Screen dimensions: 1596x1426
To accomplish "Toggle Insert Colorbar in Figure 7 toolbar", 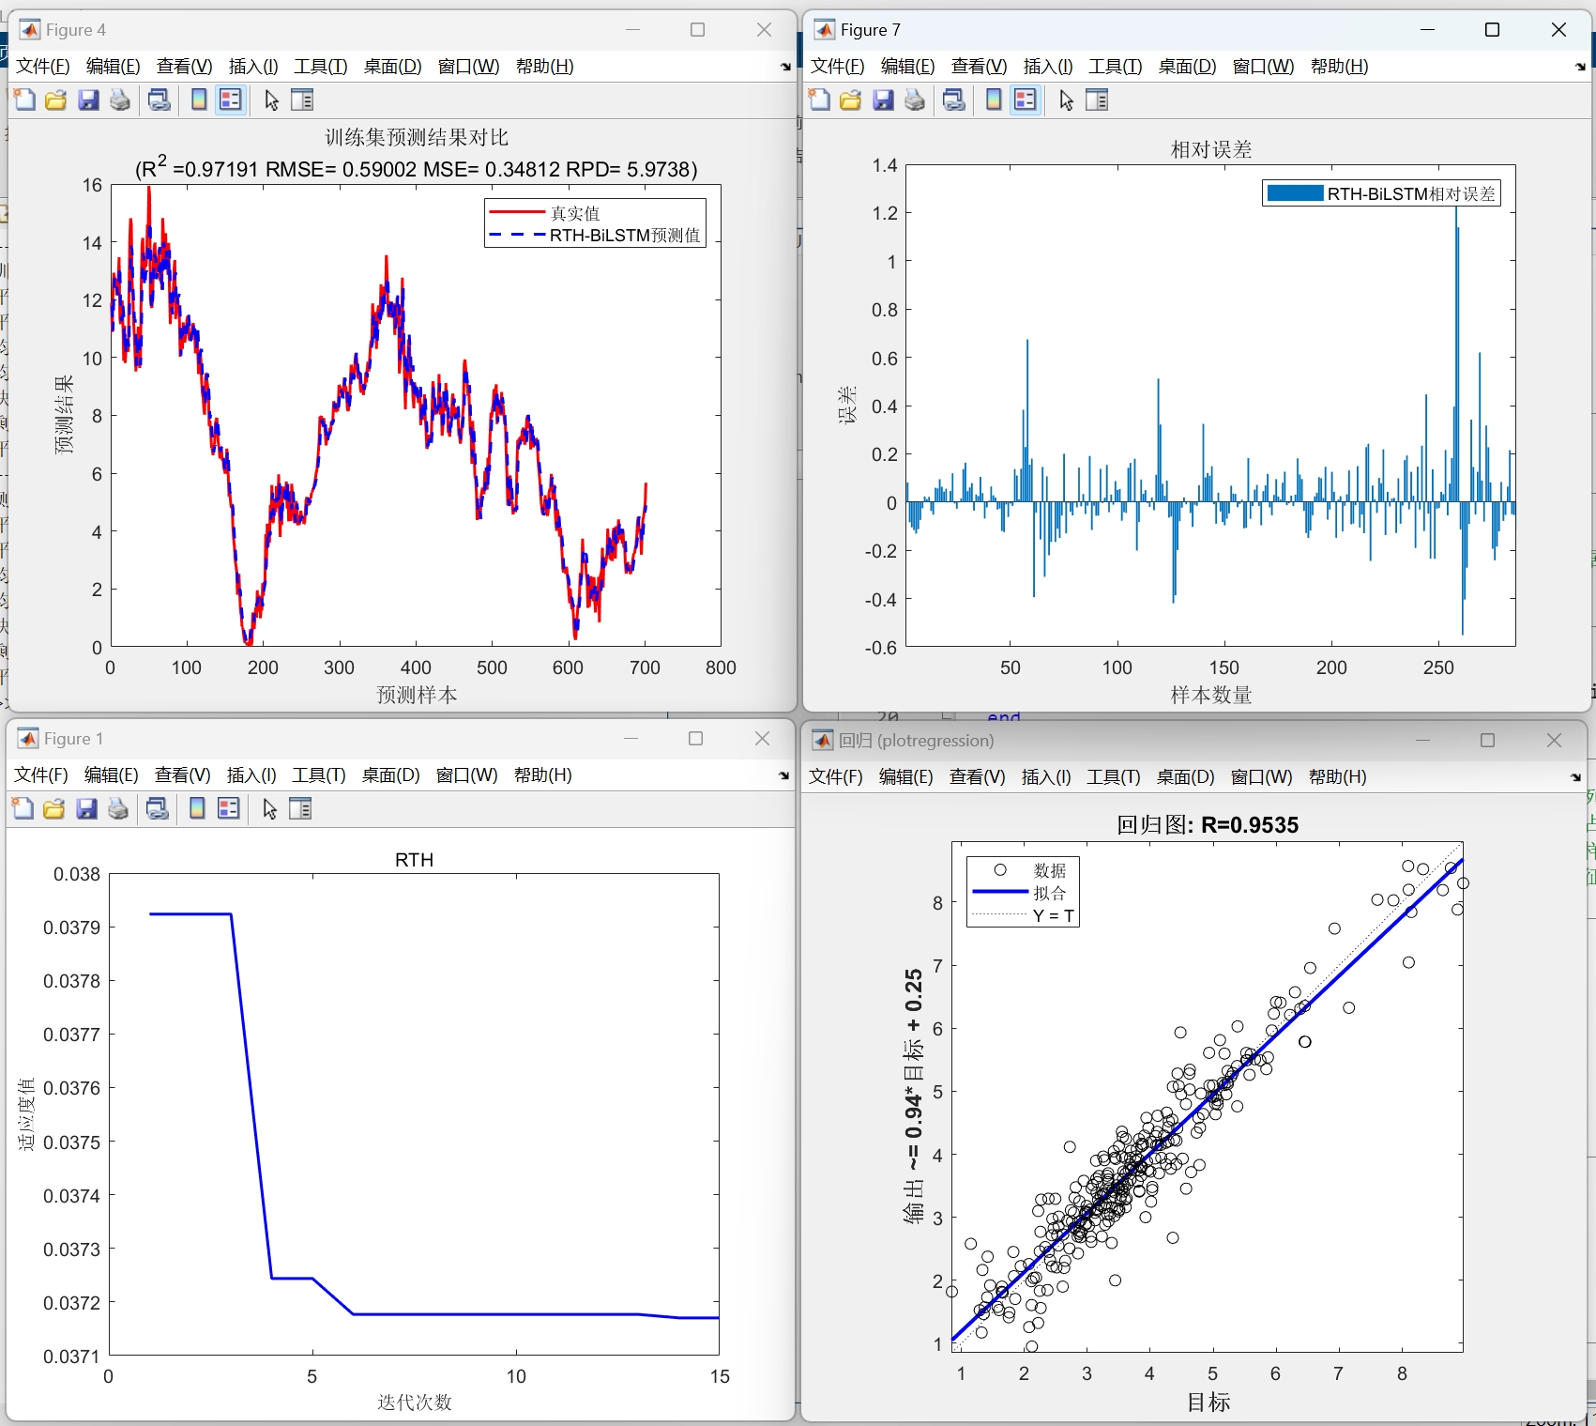I will coord(994,100).
